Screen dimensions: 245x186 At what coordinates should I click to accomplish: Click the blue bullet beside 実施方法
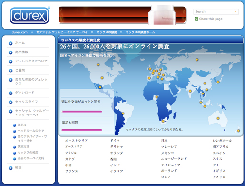tap(14, 147)
